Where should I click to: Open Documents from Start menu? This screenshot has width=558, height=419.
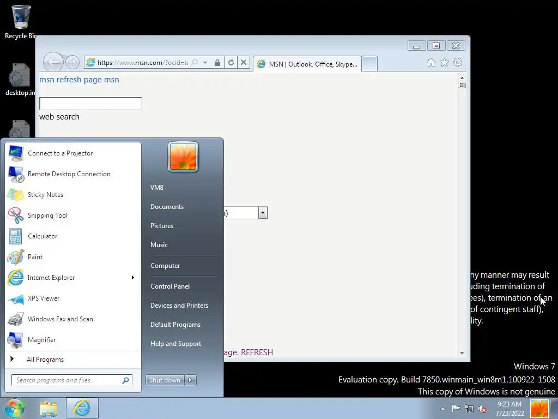[x=167, y=207]
